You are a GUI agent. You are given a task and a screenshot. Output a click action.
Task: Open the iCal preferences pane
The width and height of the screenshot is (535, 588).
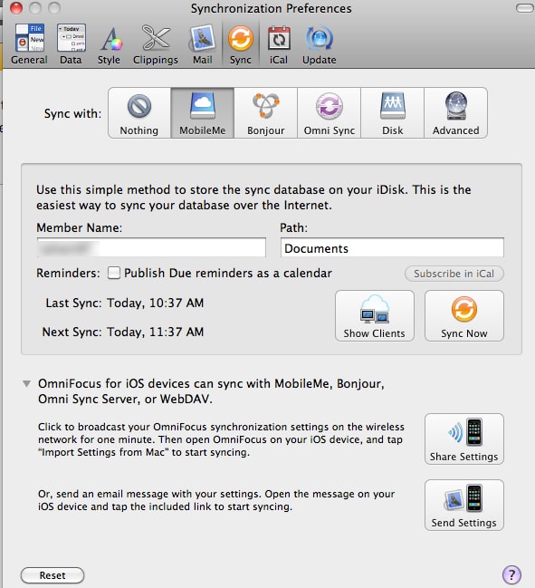coord(279,44)
